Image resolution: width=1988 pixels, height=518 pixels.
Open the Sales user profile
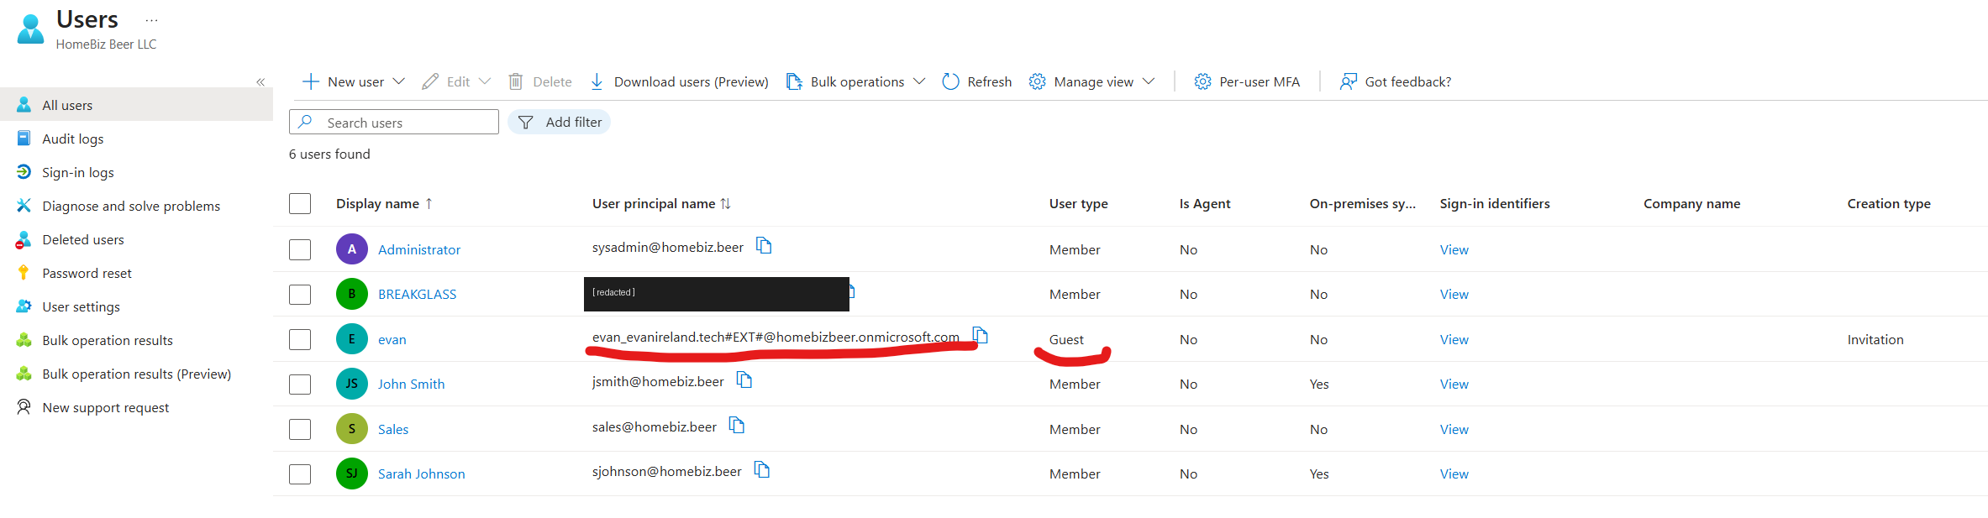pos(393,429)
